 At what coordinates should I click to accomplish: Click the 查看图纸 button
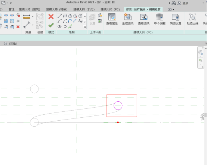(x=144, y=19)
